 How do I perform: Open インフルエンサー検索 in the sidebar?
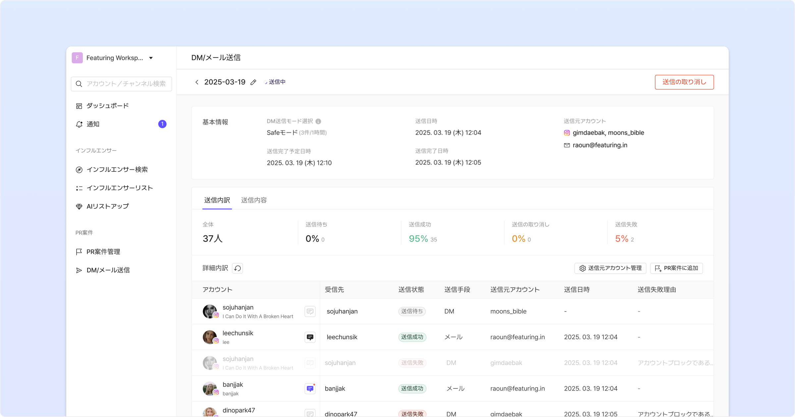(117, 169)
